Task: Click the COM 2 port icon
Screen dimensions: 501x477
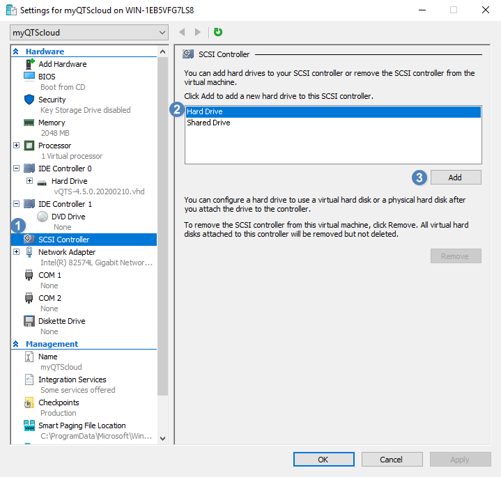Action: coord(29,298)
